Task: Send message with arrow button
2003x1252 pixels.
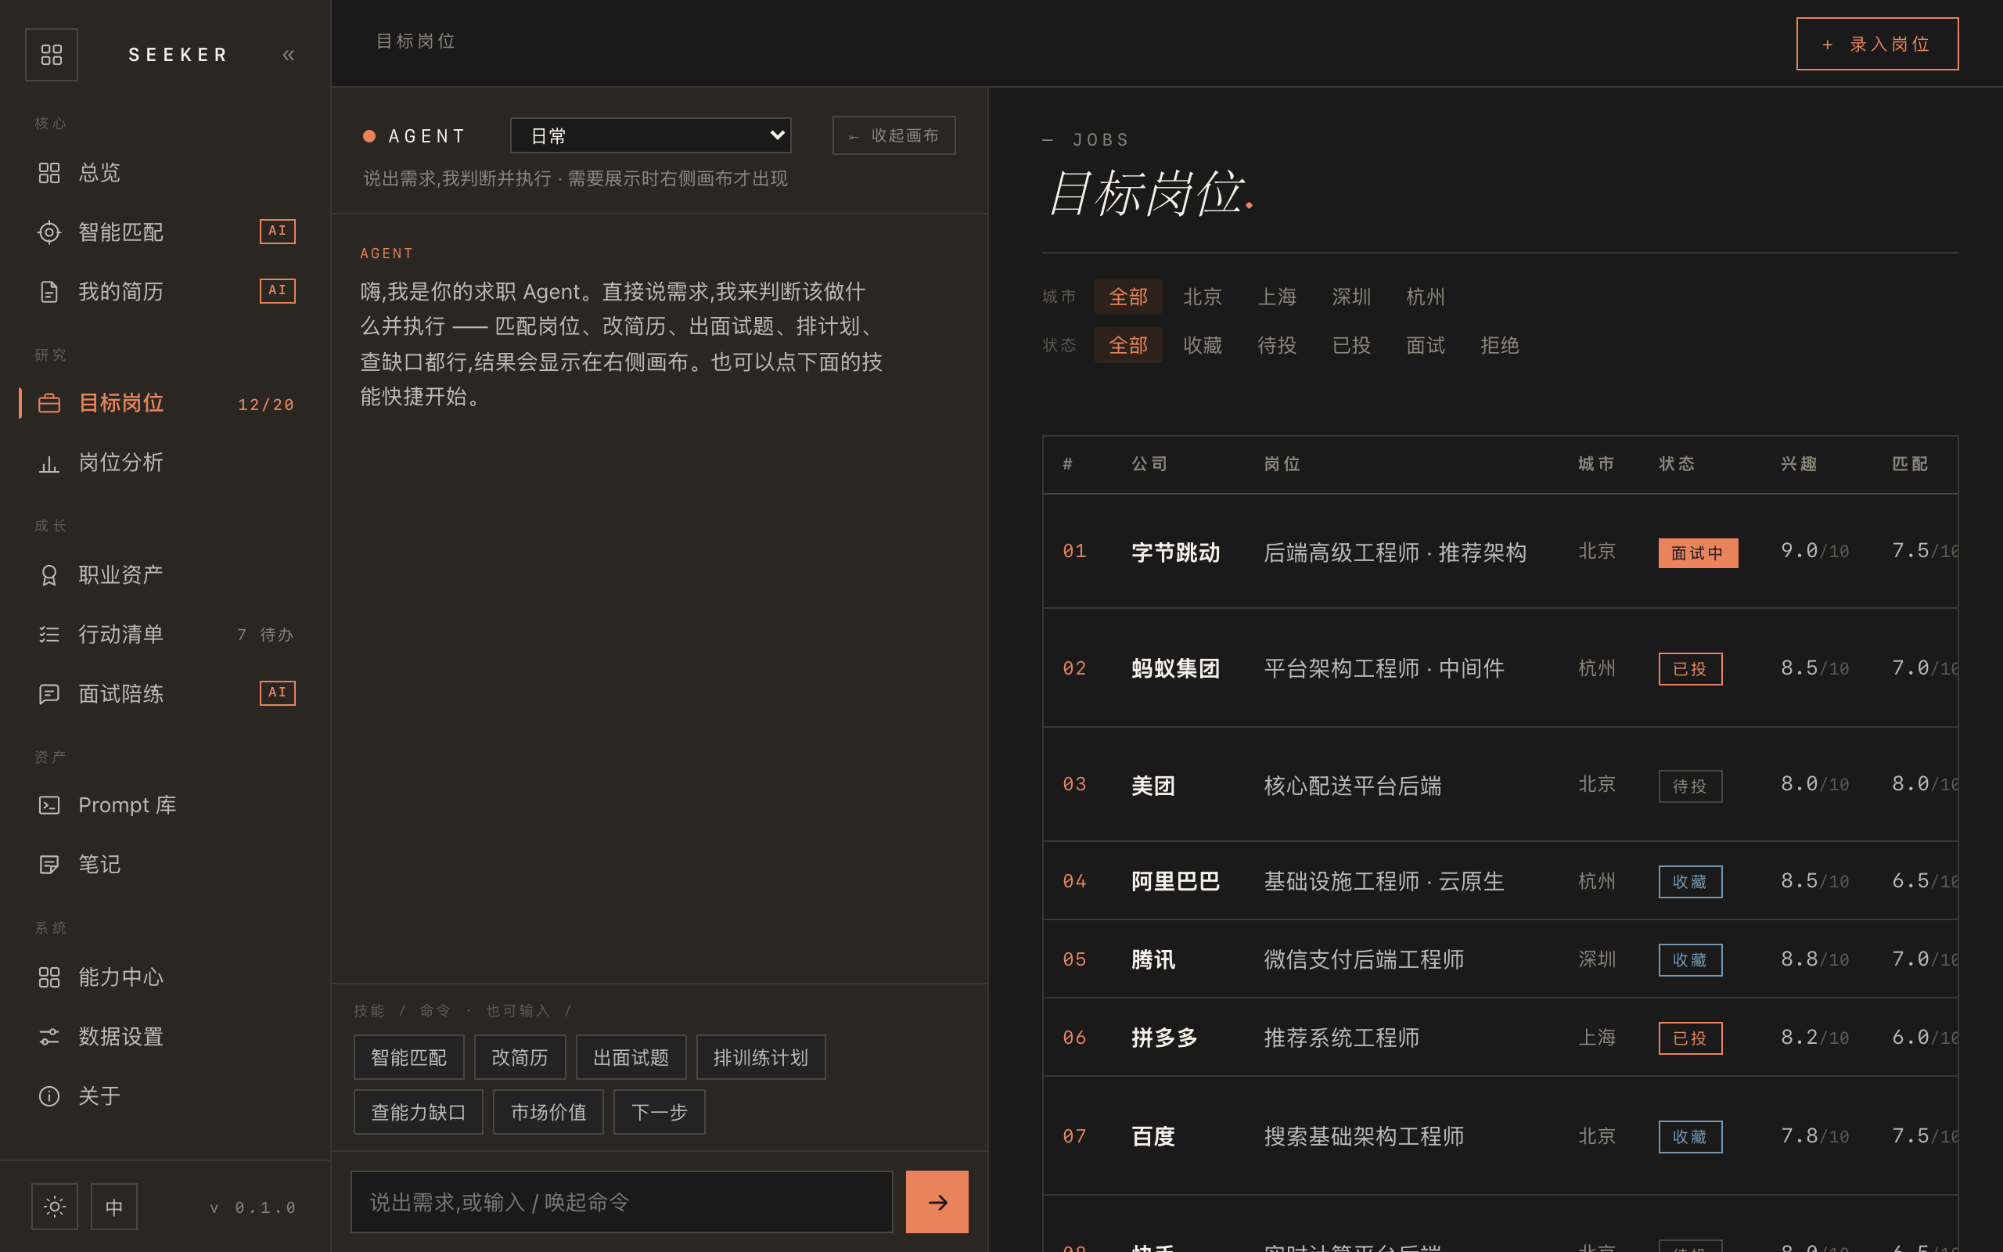Action: [x=937, y=1201]
